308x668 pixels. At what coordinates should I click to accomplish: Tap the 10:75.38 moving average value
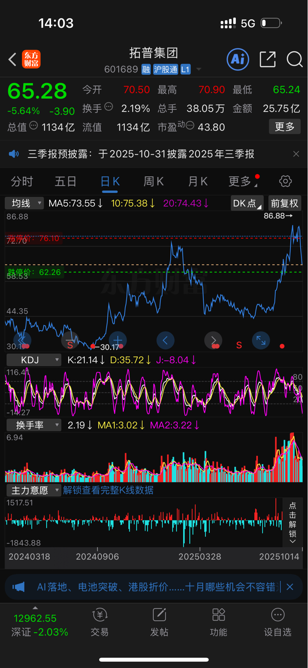tap(133, 203)
